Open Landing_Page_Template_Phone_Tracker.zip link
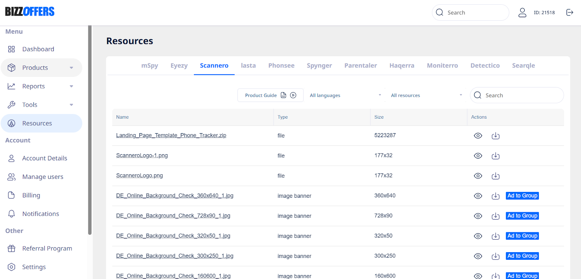581x279 pixels. point(171,135)
